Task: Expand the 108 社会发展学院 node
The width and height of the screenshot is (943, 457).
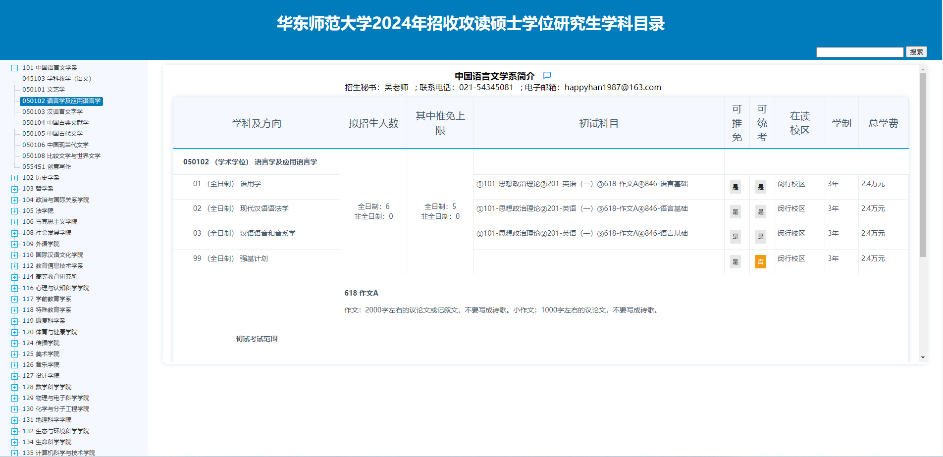Action: [x=15, y=233]
